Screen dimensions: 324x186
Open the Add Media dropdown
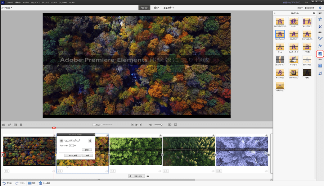click(x=6, y=8)
